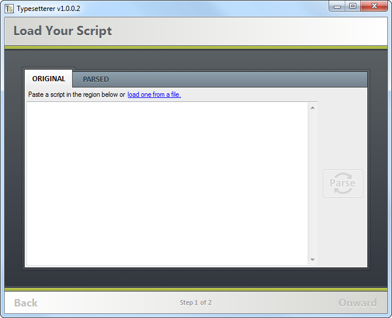Image resolution: width=392 pixels, height=318 pixels.
Task: Switch to the ORIGINAL tab
Action: point(48,79)
